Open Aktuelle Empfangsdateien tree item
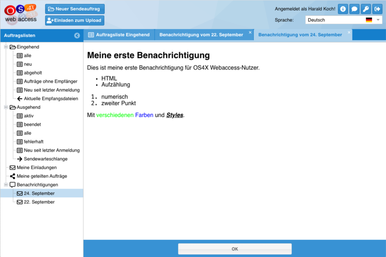This screenshot has height=257, width=386. [48, 99]
